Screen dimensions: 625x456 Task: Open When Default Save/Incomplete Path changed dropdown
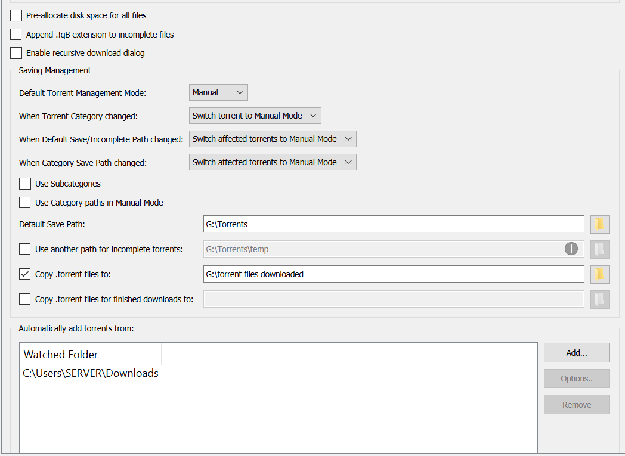(x=273, y=139)
